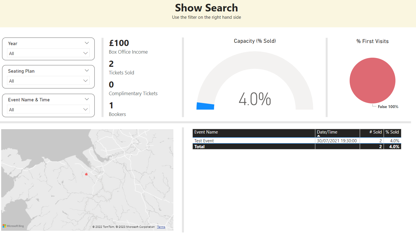The width and height of the screenshot is (416, 234).
Task: Open the map Terms link
Action: 161,227
